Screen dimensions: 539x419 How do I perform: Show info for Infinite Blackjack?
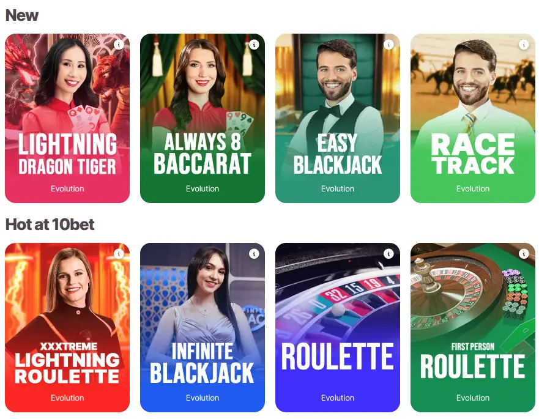254,254
